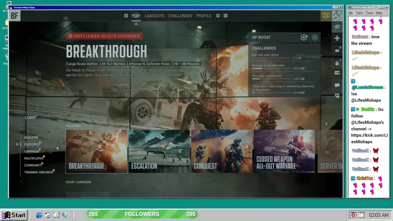Select COMMUNITY in the lobby menu
Screen dimensions: 393x221
click(33, 165)
